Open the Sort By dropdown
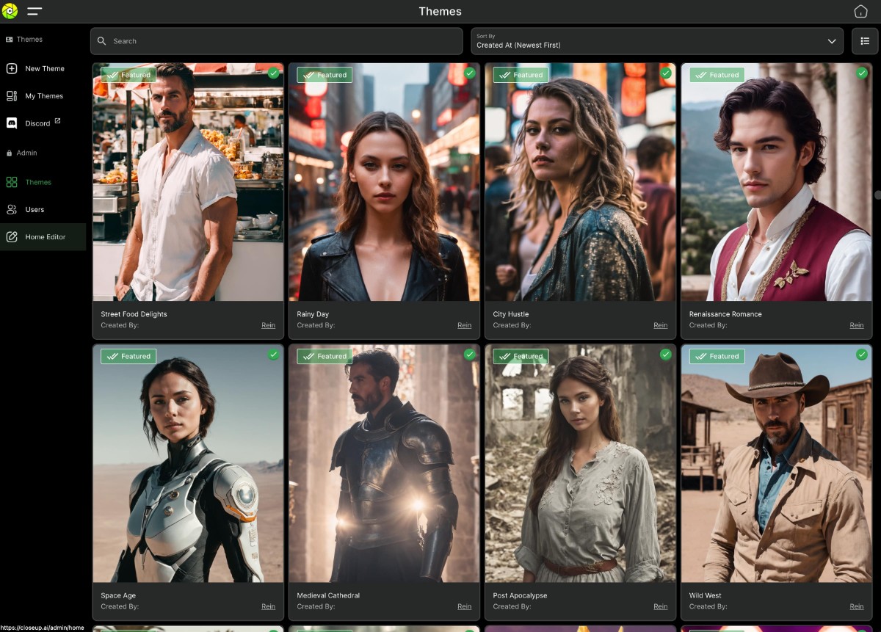 pos(656,41)
